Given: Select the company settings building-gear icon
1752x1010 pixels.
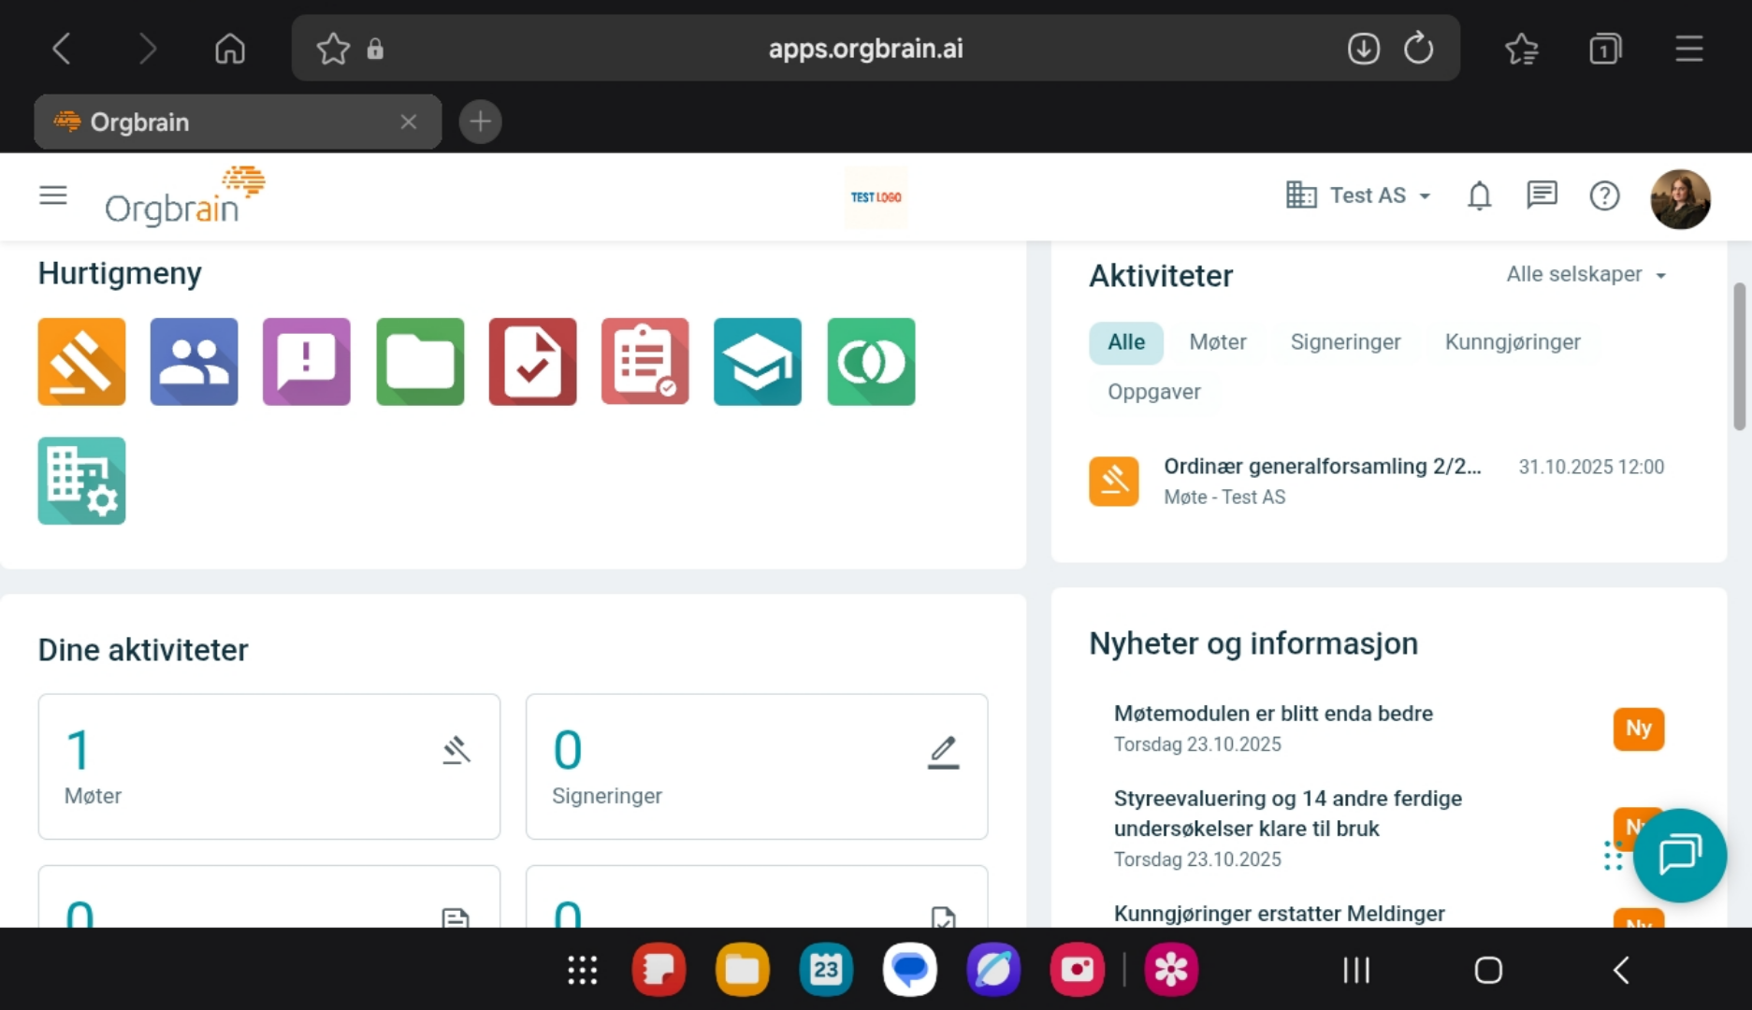Looking at the screenshot, I should (81, 481).
